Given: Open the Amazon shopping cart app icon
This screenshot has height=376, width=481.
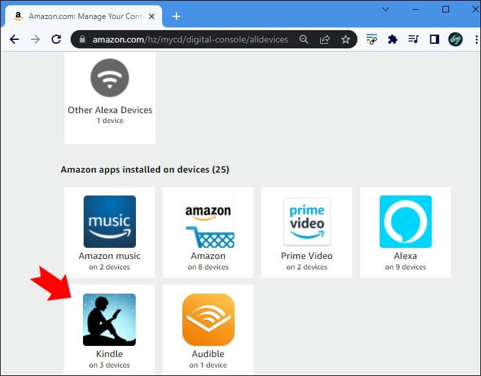Looking at the screenshot, I should pyautogui.click(x=208, y=222).
